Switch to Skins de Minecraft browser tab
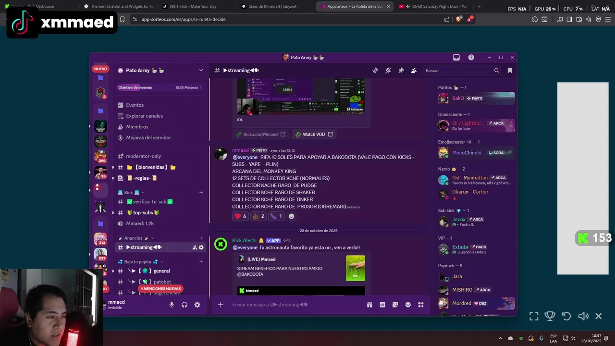 click(272, 6)
